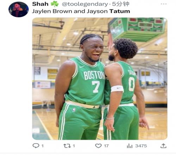
Task: Open the Shah display name link
Action: tap(40, 4)
